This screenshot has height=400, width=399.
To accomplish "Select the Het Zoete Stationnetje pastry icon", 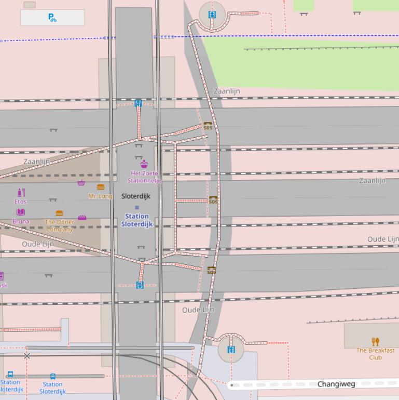I will [144, 164].
